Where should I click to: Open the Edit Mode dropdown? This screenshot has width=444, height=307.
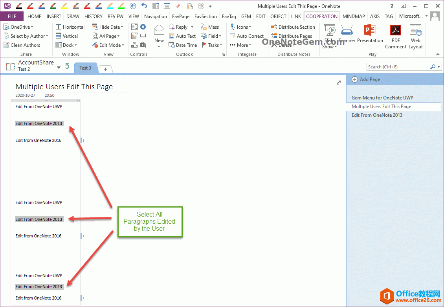tap(108, 45)
